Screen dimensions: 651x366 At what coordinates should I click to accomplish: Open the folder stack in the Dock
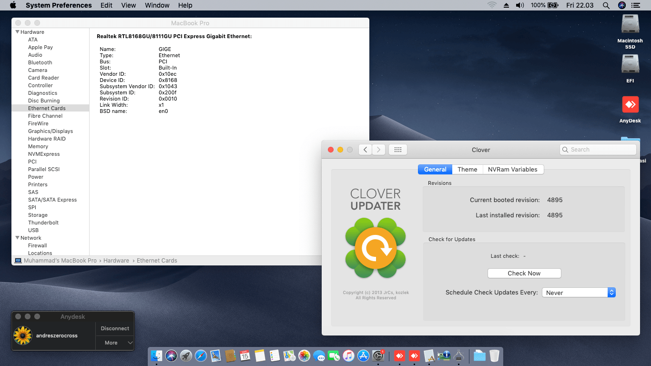[x=479, y=356]
